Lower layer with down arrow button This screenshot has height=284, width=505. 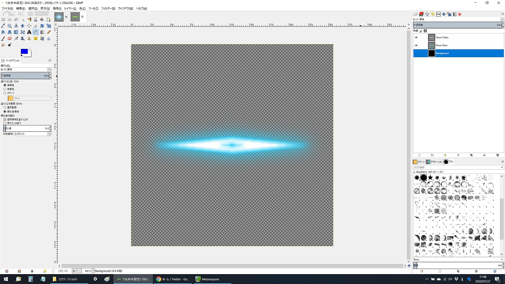[458, 155]
